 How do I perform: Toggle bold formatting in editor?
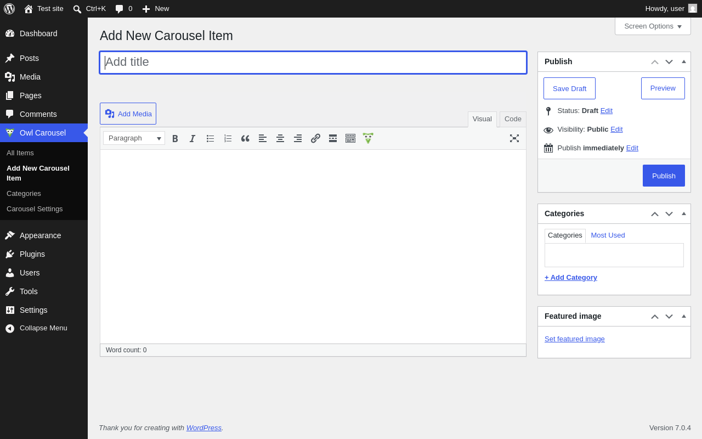pos(175,138)
